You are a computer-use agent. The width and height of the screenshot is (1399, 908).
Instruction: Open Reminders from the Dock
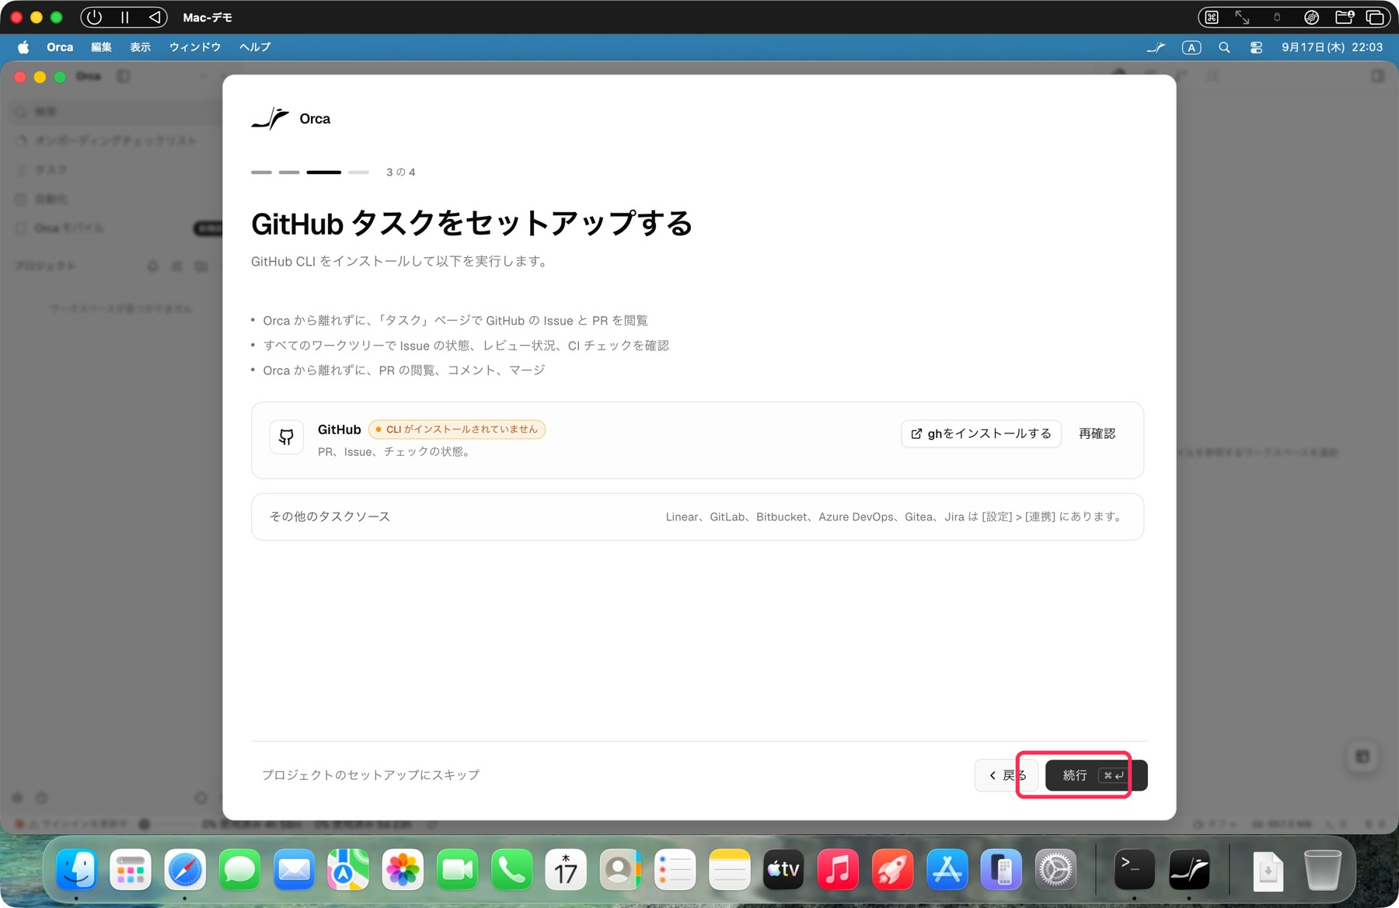[x=675, y=869]
